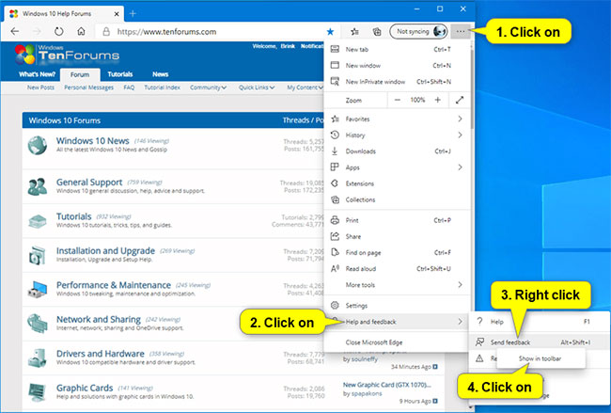Open Performance & Maintenance forum
Image resolution: width=611 pixels, height=413 pixels.
coord(114,285)
